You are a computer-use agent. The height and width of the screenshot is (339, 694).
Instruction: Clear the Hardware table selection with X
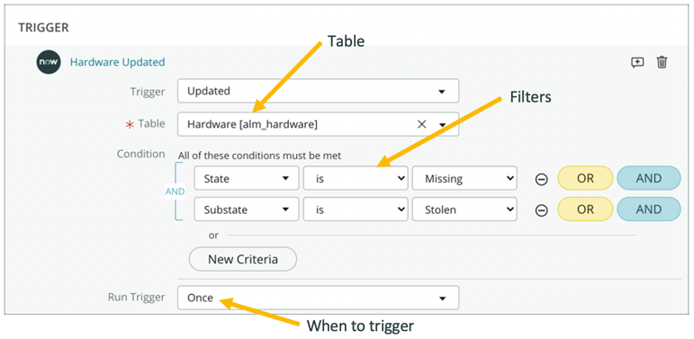point(421,125)
